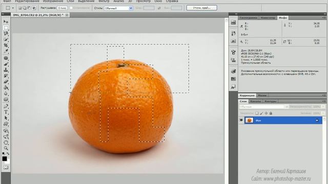
Task: Select the Blur tool
Action: (x=6, y=94)
